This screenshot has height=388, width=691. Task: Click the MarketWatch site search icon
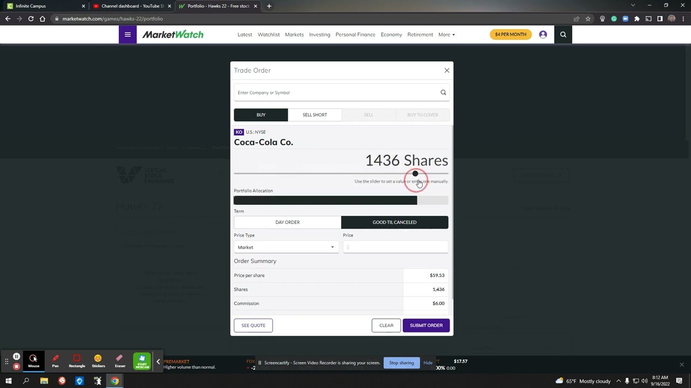click(x=563, y=34)
